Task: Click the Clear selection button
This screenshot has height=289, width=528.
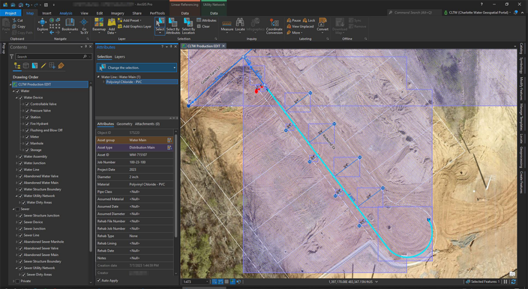Action: pos(203,26)
